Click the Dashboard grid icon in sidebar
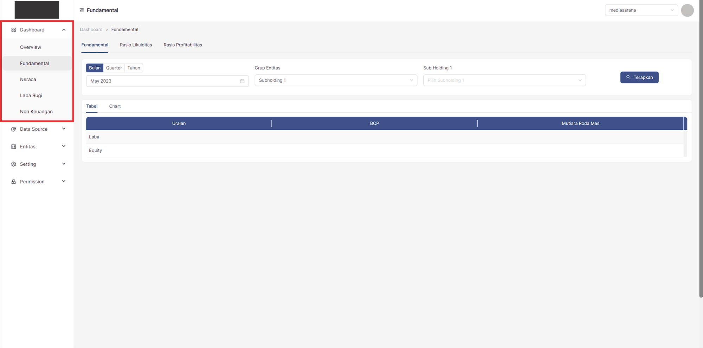The image size is (703, 348). (x=13, y=30)
